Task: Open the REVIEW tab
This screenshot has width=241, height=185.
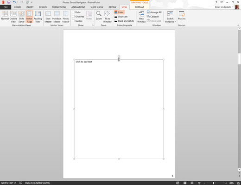Action: [x=112, y=7]
